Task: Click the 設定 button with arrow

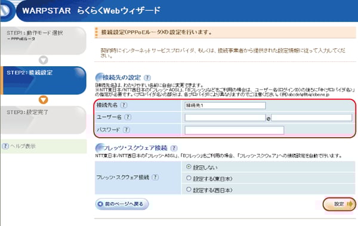Action: tap(340, 204)
